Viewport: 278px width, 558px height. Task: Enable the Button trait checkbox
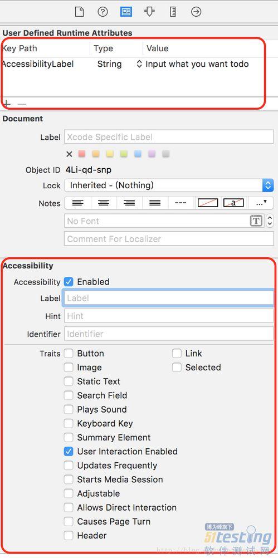[69, 354]
